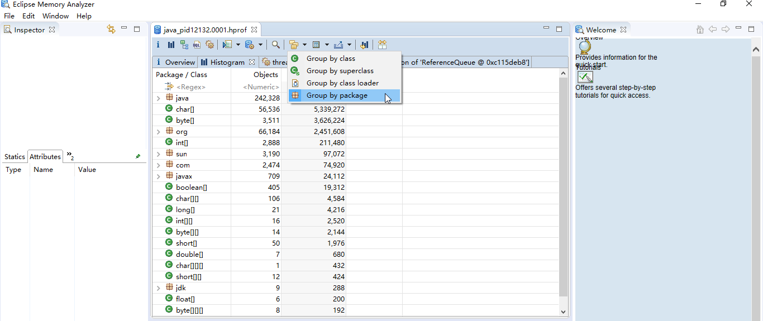Close the Welcome tab

click(623, 30)
